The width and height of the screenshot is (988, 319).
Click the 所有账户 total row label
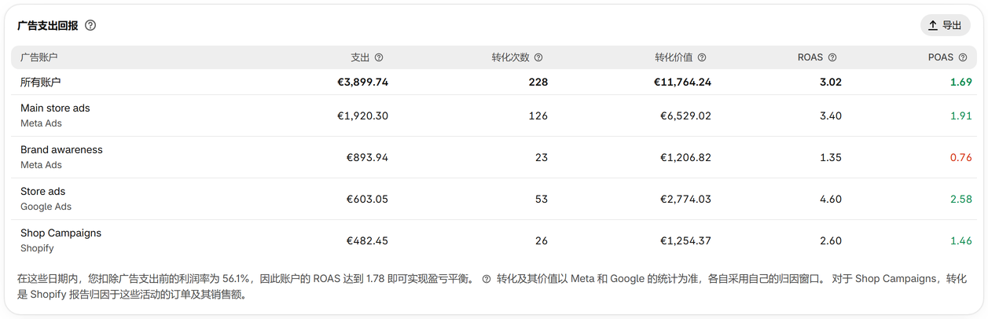pos(41,82)
